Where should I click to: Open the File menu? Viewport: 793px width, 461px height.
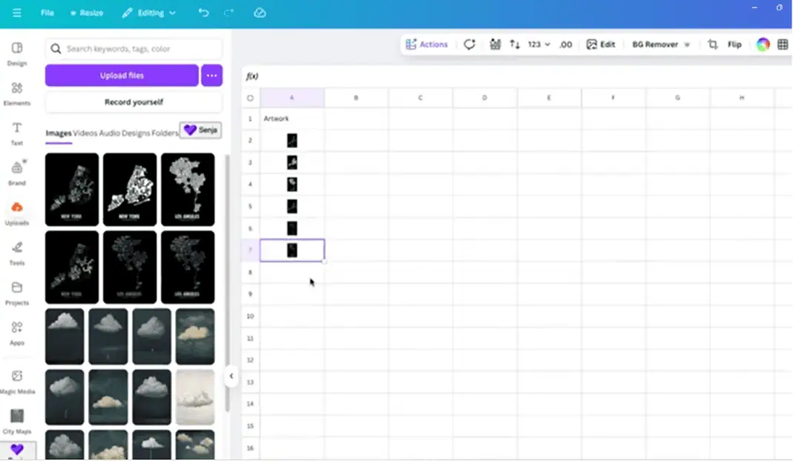pyautogui.click(x=47, y=13)
